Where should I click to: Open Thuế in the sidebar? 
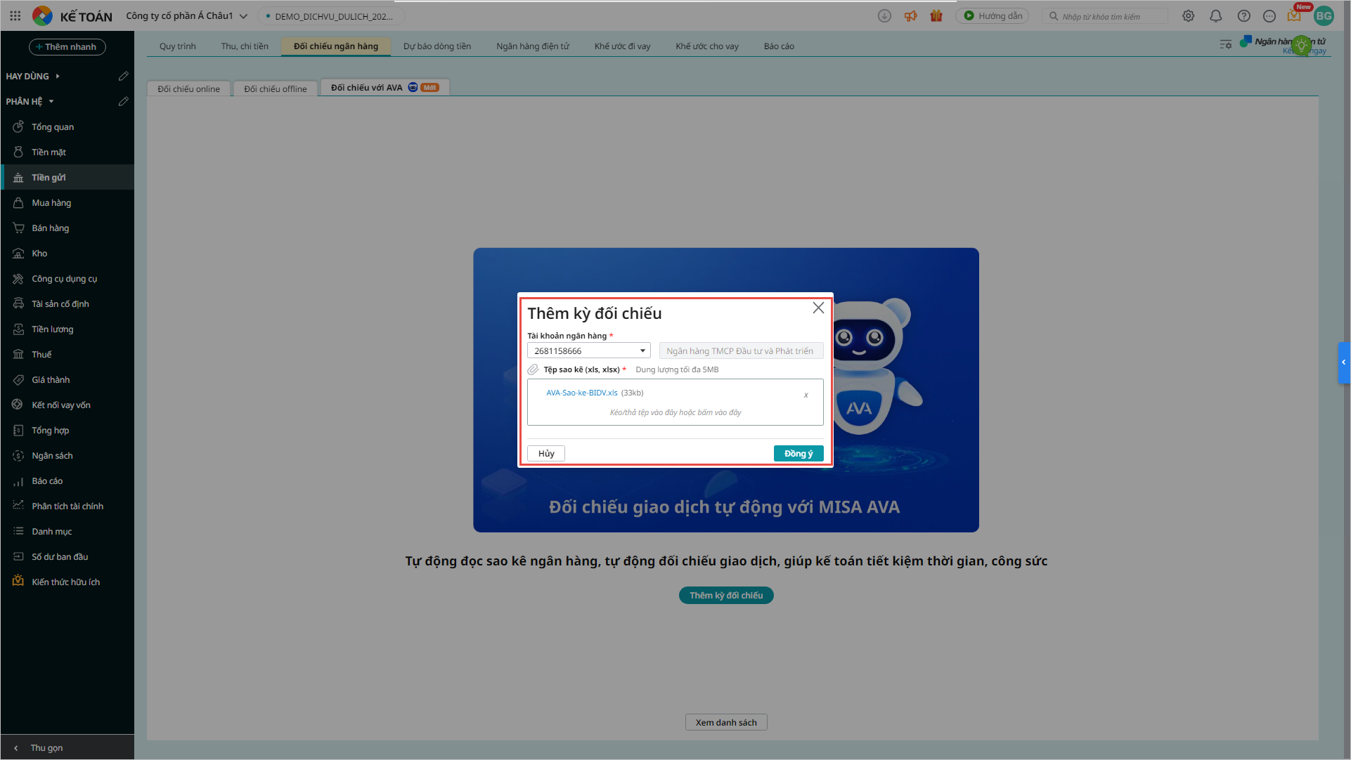(67, 354)
